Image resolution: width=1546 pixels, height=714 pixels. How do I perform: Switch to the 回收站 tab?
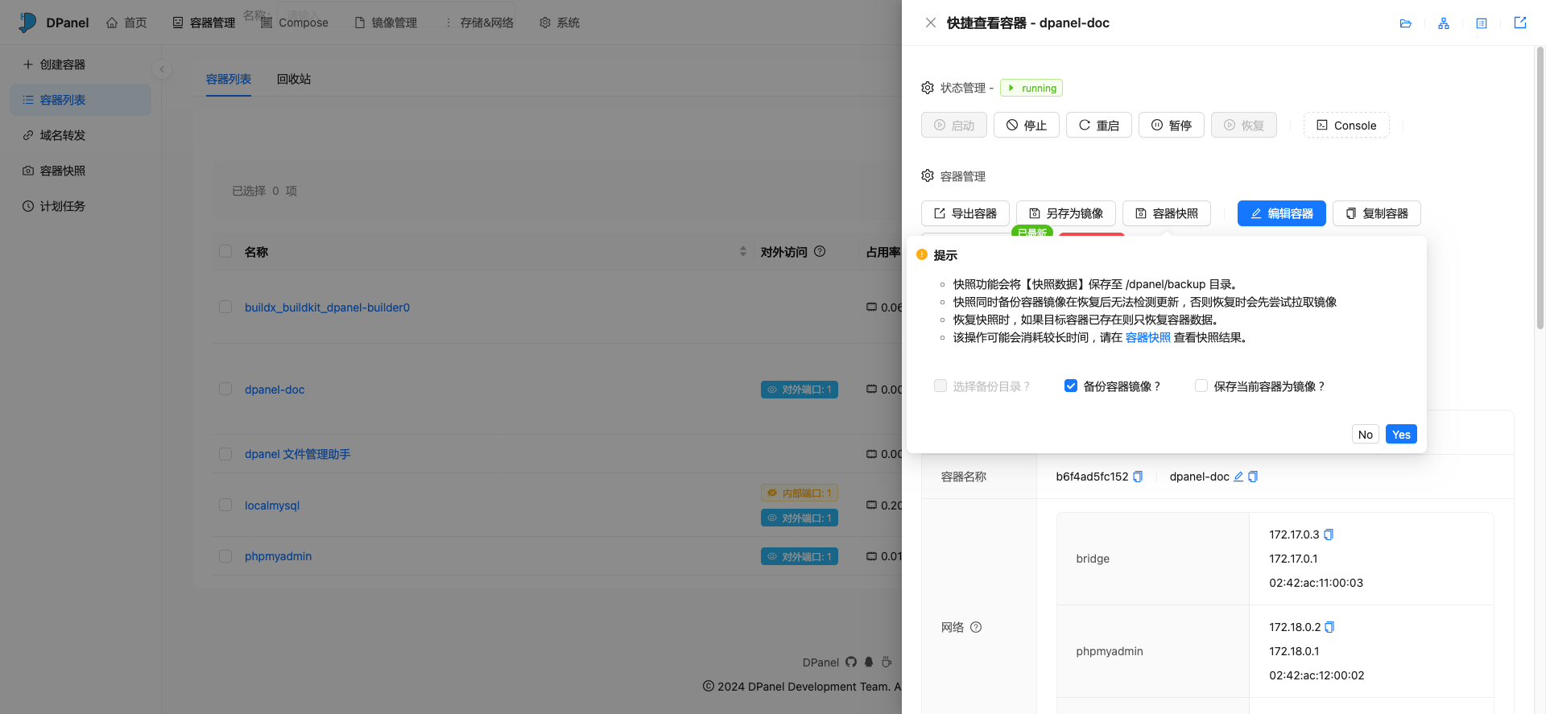pos(294,79)
